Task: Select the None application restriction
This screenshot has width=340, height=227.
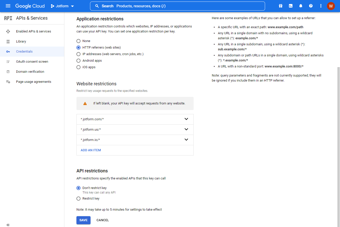Action: [x=78, y=41]
